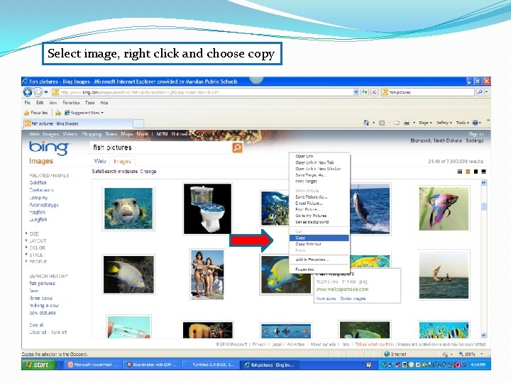
Task: Choose Properties in context menu
Action: [319, 270]
